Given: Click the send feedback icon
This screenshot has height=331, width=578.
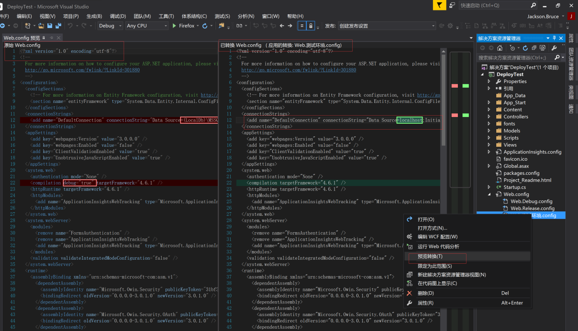Looking at the screenshot, I should pyautogui.click(x=452, y=5).
